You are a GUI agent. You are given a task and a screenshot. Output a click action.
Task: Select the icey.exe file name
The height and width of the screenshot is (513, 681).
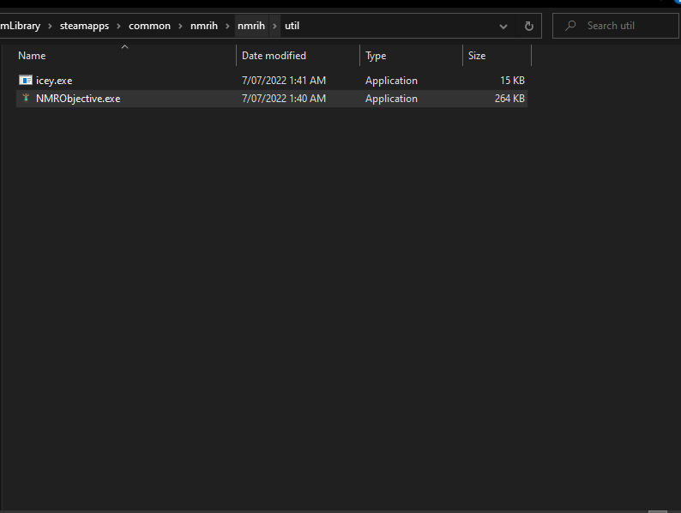pos(54,81)
